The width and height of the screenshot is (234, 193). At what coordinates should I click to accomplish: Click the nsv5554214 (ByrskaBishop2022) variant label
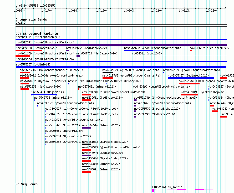pyautogui.click(x=39, y=37)
